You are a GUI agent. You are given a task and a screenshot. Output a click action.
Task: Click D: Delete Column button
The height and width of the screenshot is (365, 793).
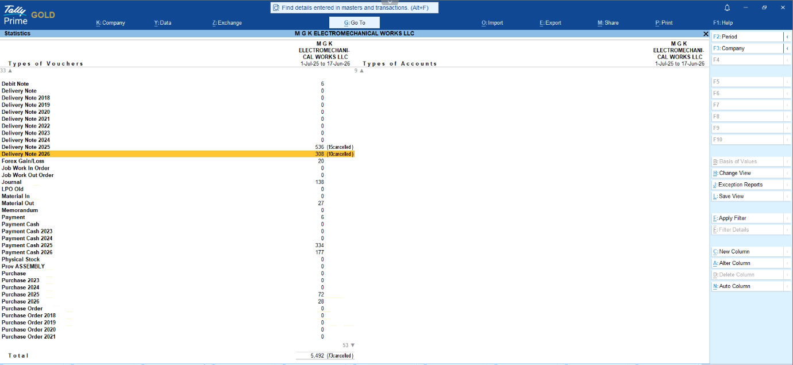coord(747,275)
